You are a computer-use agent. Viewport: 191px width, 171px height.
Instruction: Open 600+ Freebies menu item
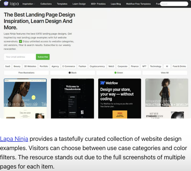[x=98, y=4]
